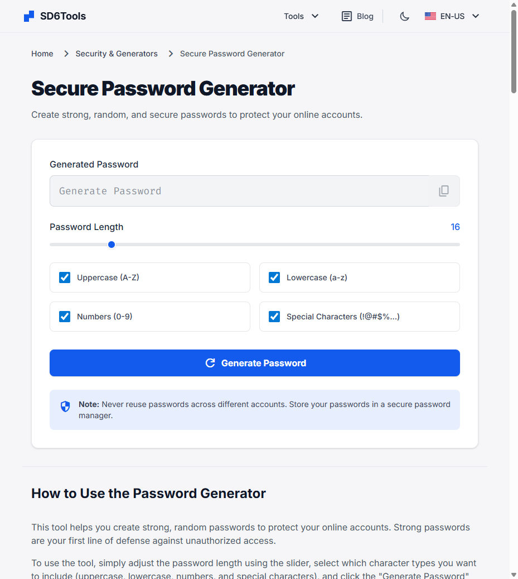Click the password length slider handle
This screenshot has height=579, width=518.
coord(112,245)
